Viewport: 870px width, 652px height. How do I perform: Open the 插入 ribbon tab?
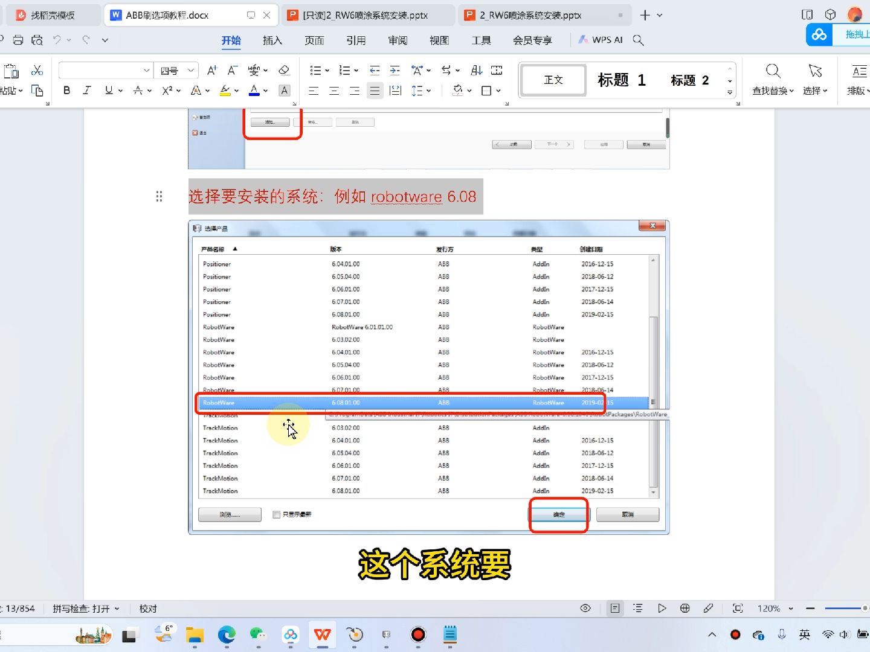[272, 40]
